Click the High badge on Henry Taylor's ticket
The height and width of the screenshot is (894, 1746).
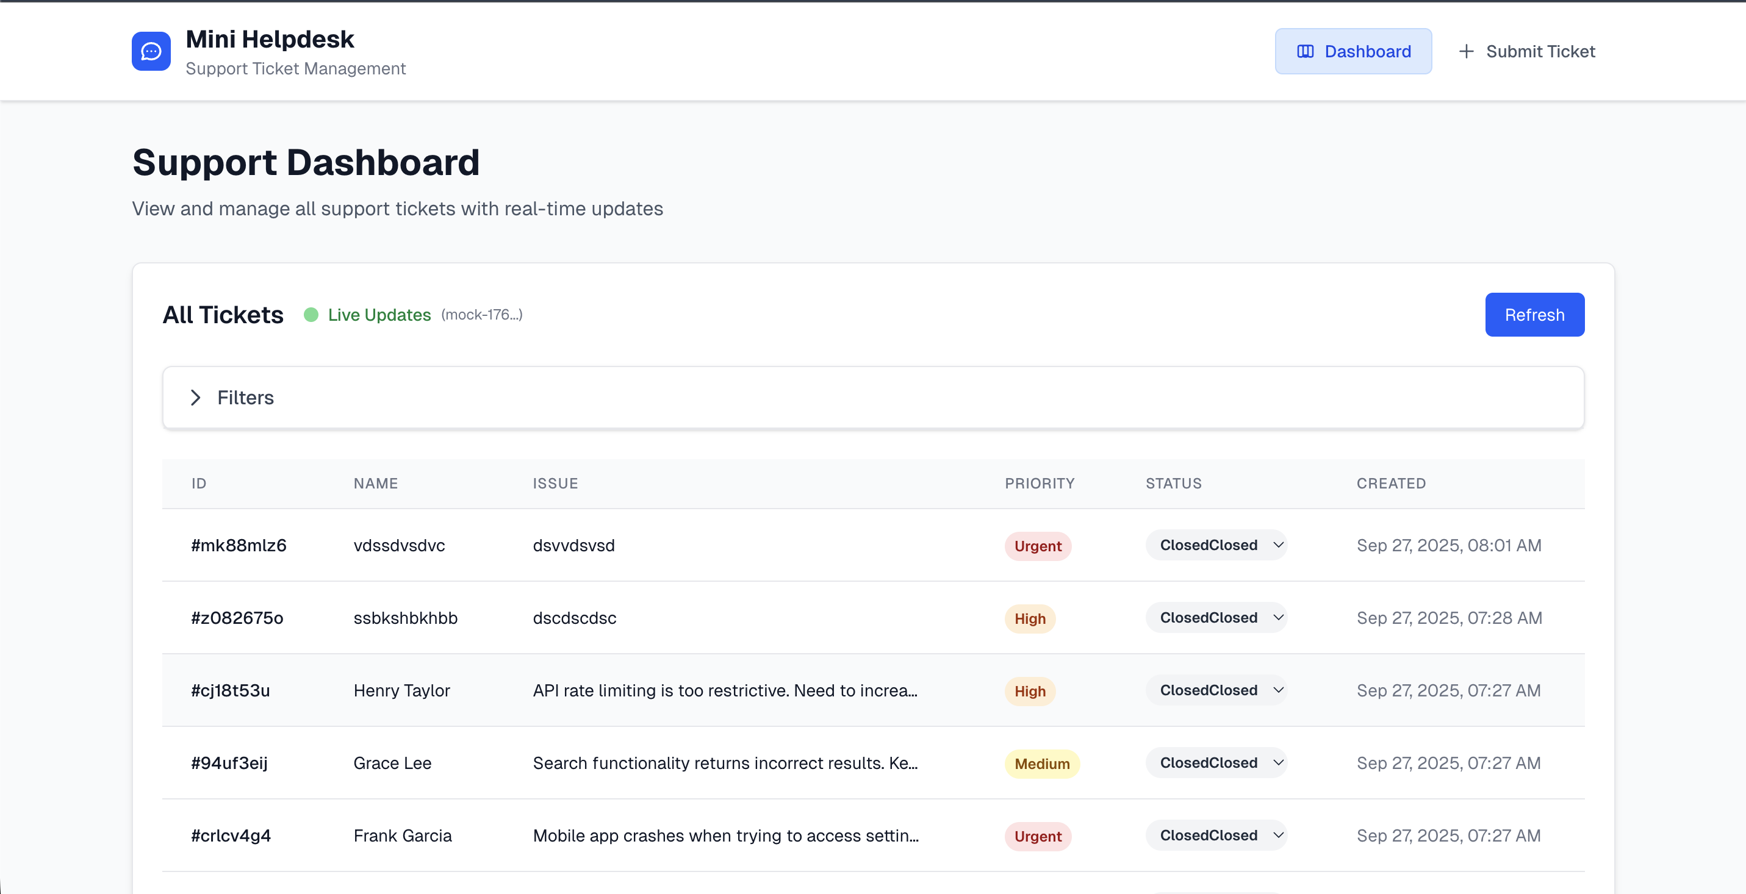pyautogui.click(x=1030, y=691)
